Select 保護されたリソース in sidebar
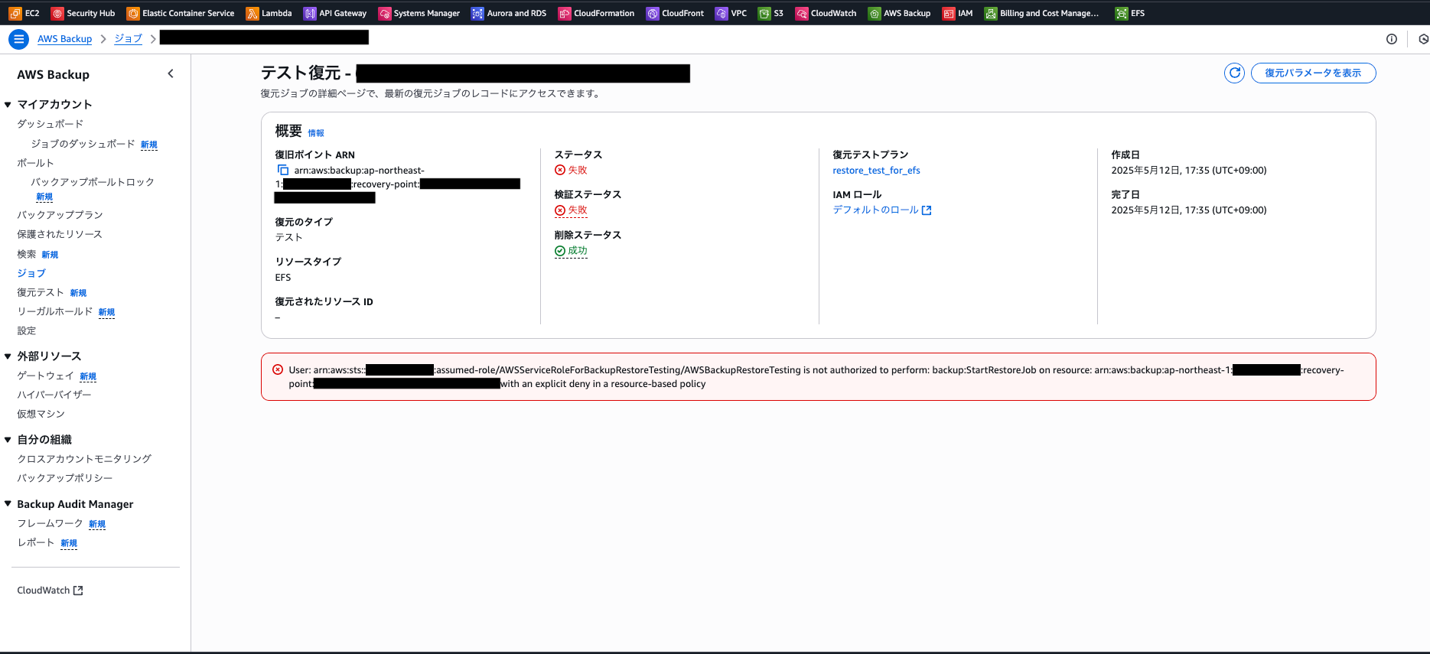 pos(59,234)
